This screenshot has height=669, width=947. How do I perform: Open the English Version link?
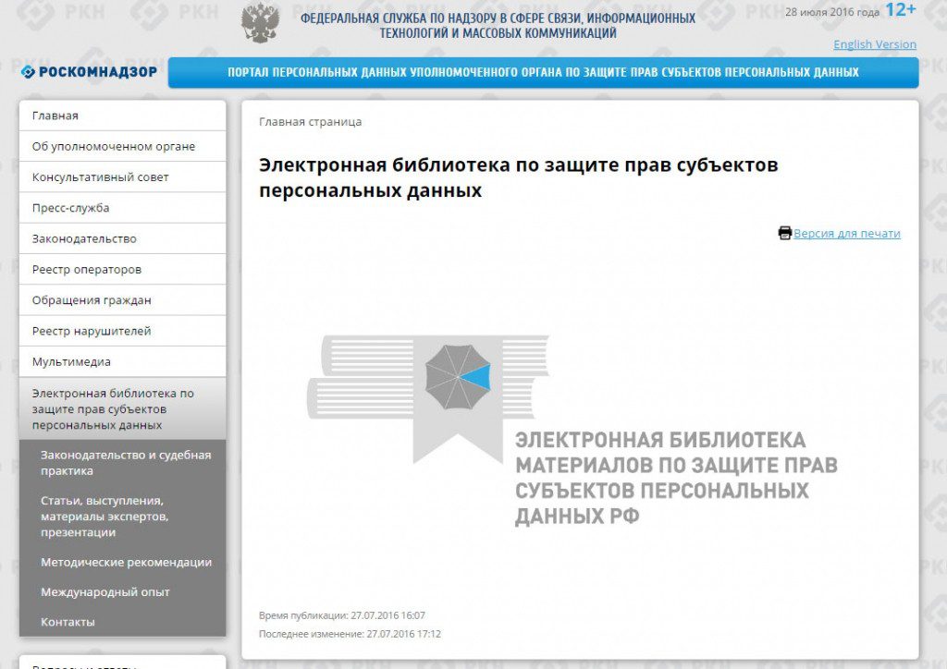pos(874,44)
